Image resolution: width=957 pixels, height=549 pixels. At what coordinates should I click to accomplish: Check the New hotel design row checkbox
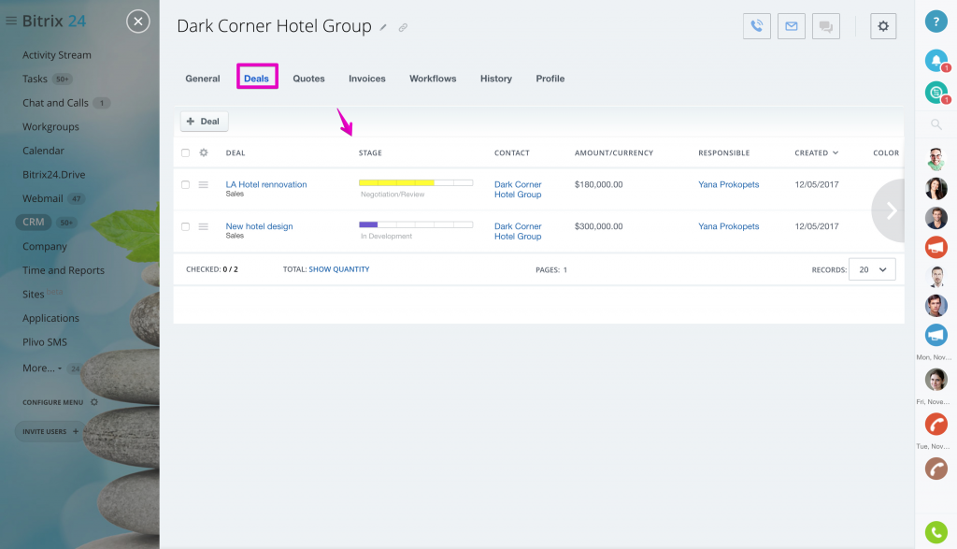click(186, 226)
